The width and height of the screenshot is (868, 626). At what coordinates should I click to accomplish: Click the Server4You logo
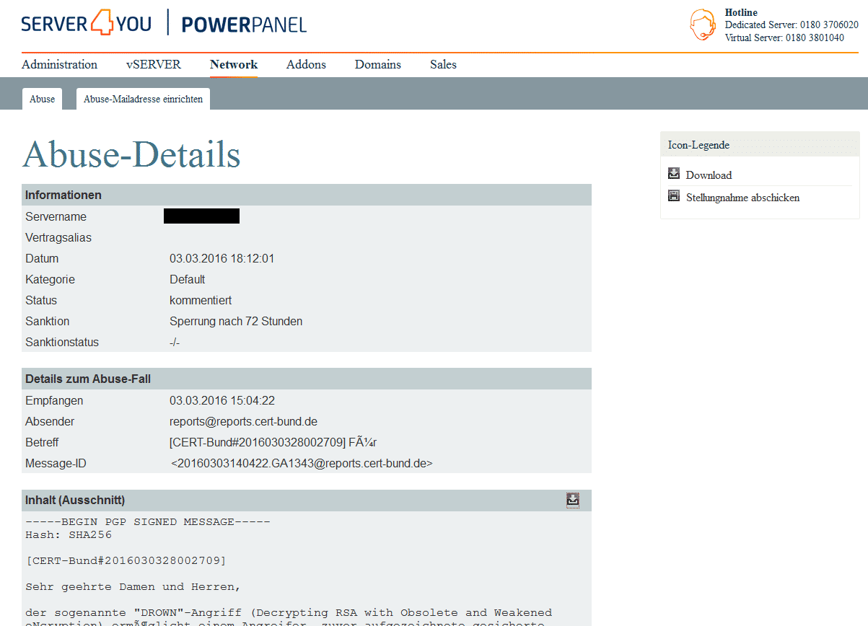87,23
